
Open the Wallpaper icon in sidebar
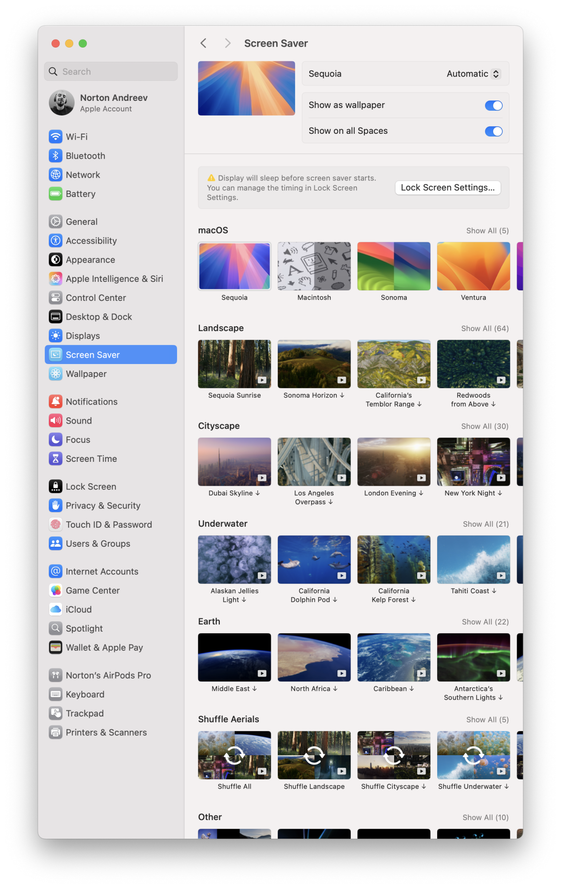(55, 374)
